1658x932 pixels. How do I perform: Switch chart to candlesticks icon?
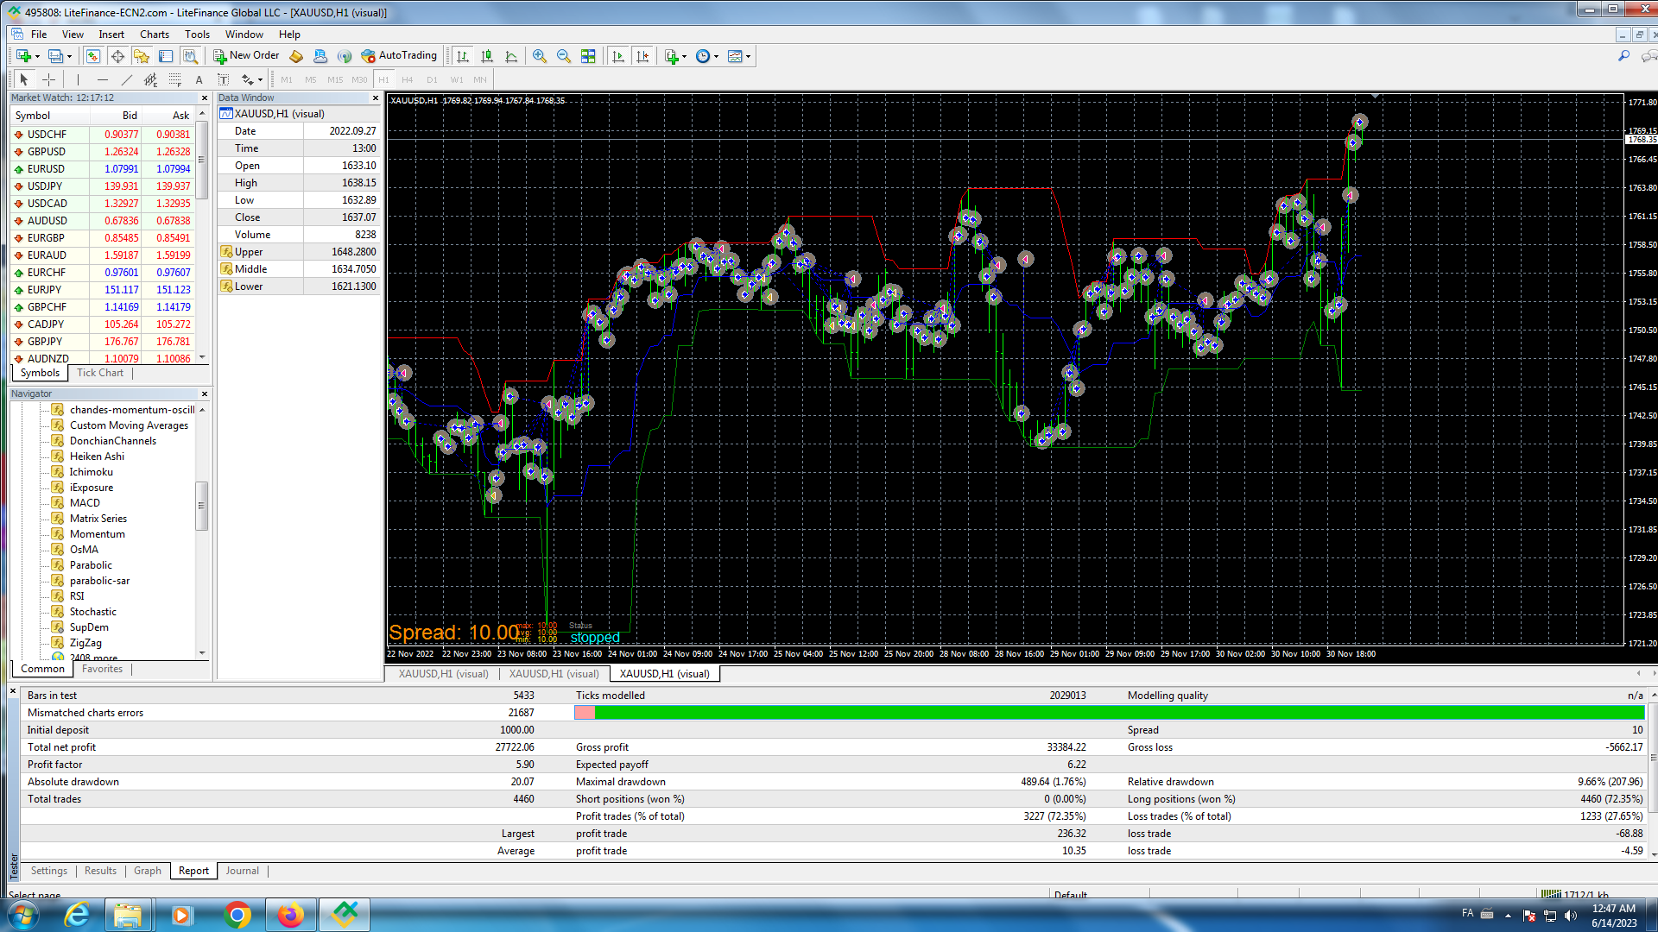tap(487, 56)
